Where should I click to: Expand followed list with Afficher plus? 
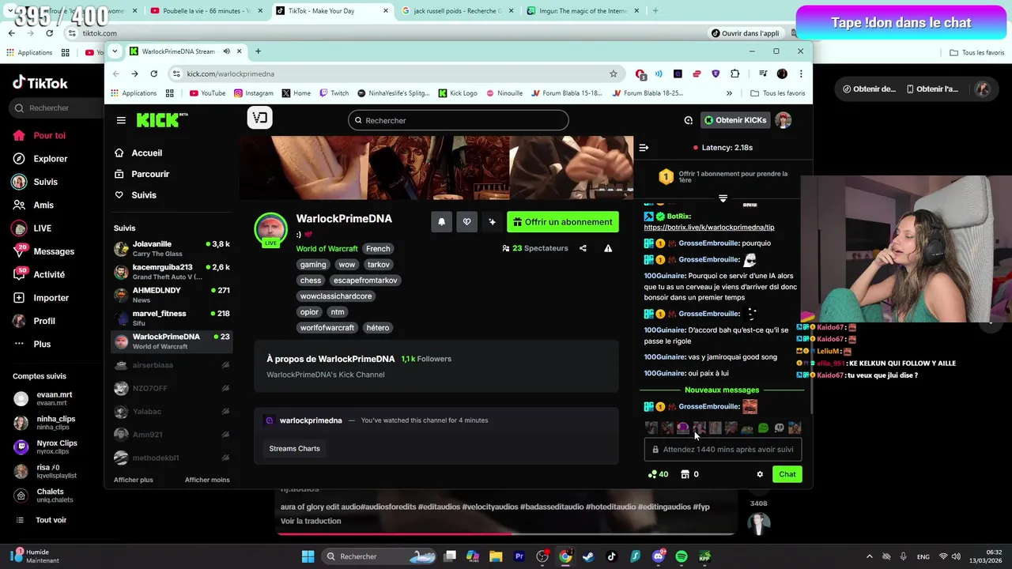click(134, 480)
